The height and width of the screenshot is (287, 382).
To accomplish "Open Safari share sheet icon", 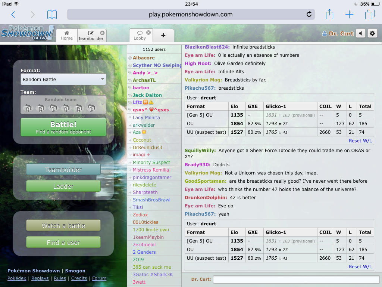I will (x=329, y=15).
